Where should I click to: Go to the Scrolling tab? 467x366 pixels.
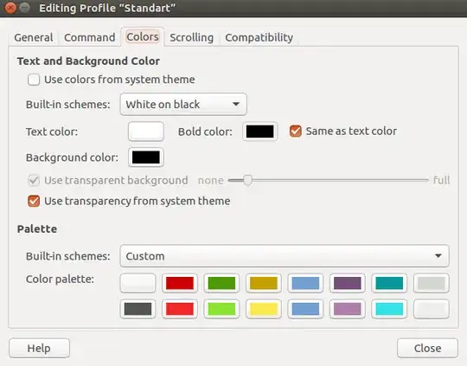pos(191,37)
